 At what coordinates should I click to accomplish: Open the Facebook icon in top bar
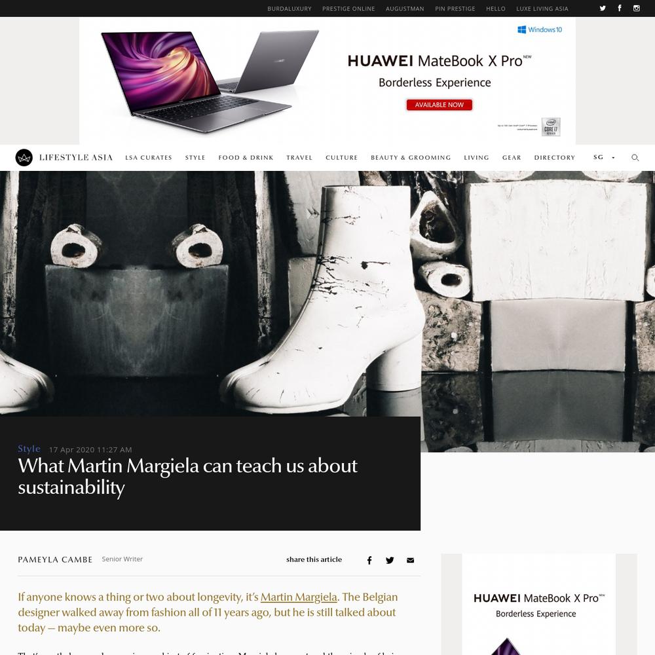tap(620, 8)
